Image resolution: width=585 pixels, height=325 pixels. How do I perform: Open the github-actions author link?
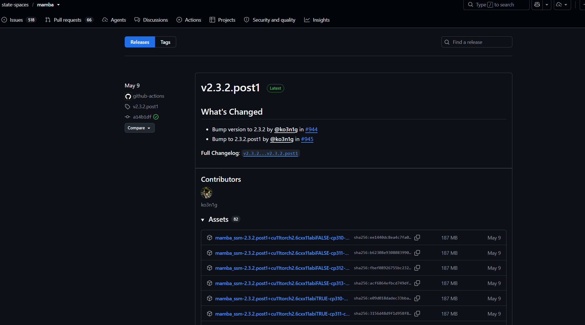[x=149, y=96]
